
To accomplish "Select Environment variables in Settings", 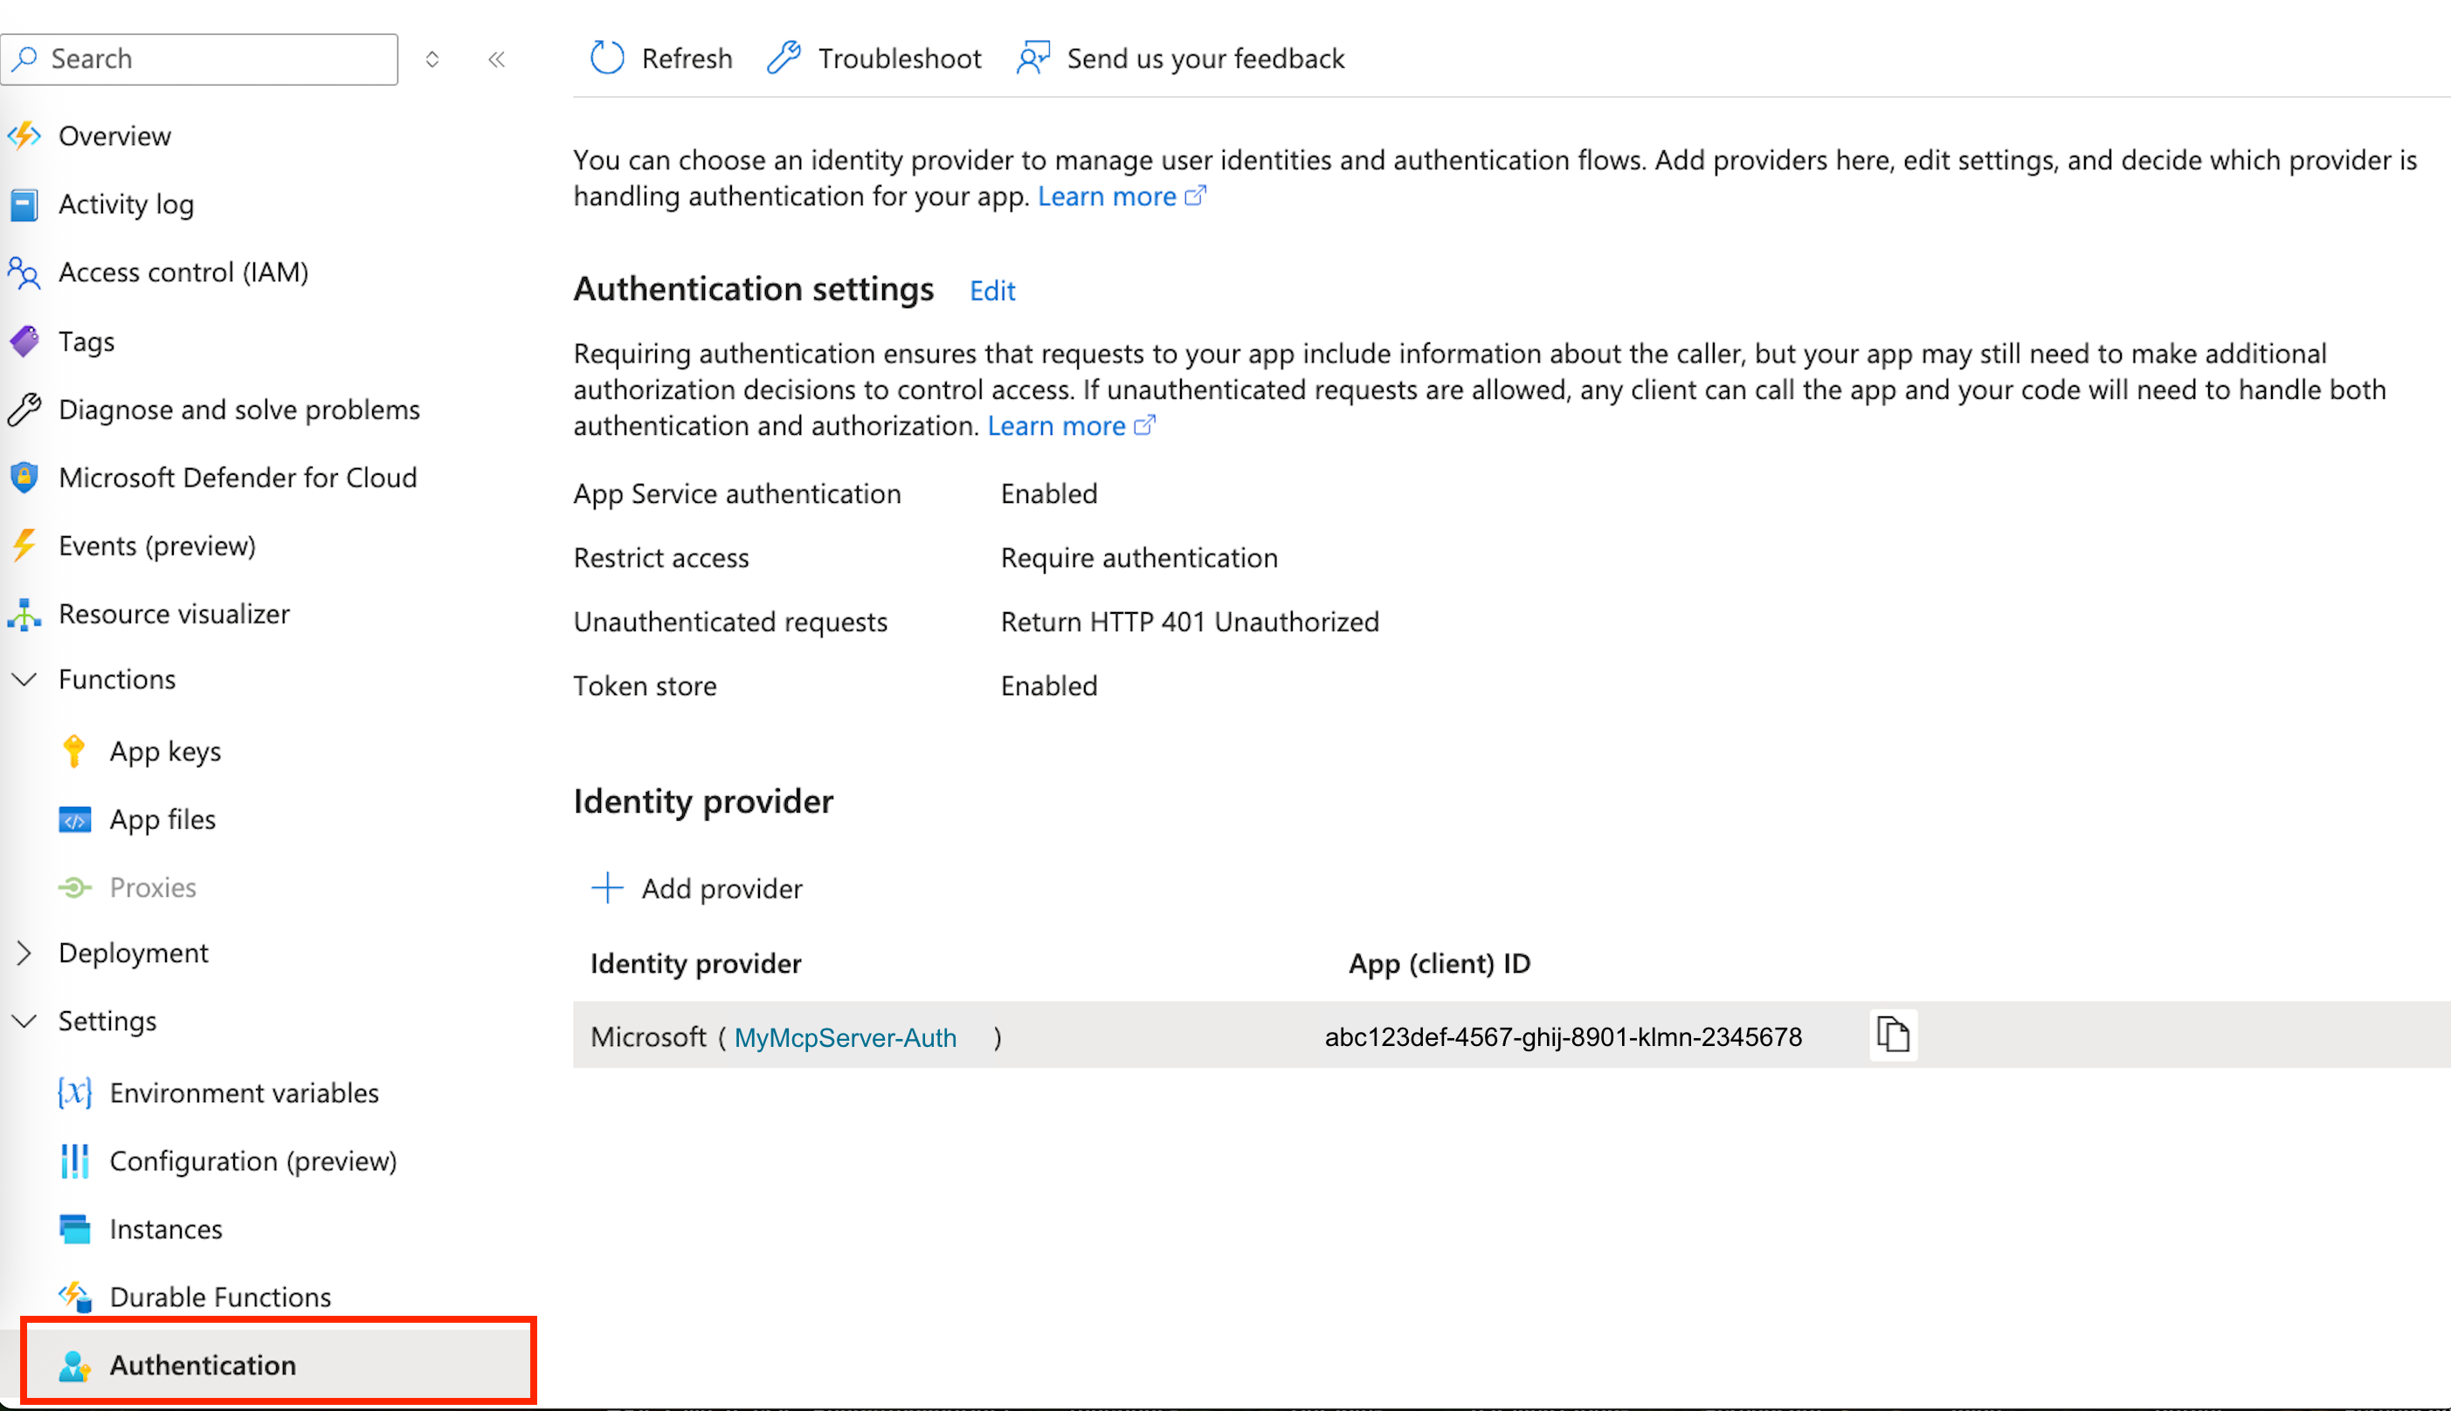I will pyautogui.click(x=245, y=1092).
